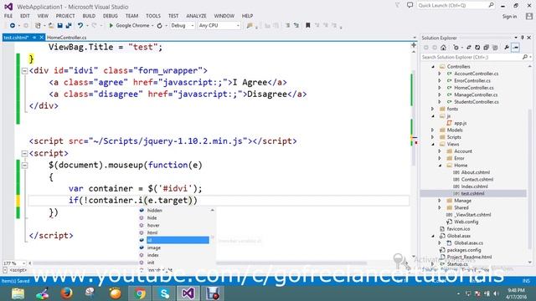Screen dimensions: 536x301
Task: Click the Solution Explorer Home icon
Action: (443, 48)
